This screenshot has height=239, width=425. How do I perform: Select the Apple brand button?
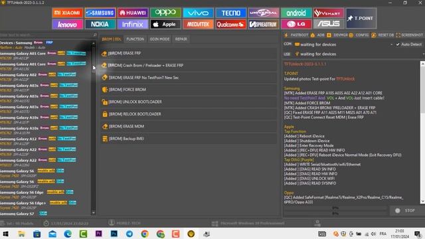(165, 25)
